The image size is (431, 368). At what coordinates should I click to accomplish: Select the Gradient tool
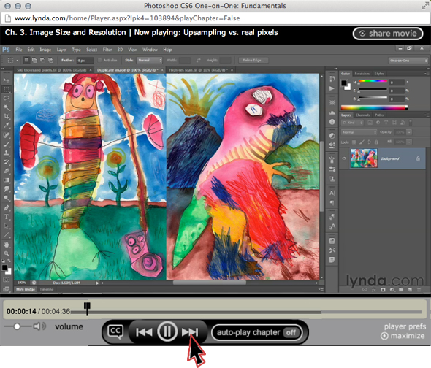pos(7,180)
